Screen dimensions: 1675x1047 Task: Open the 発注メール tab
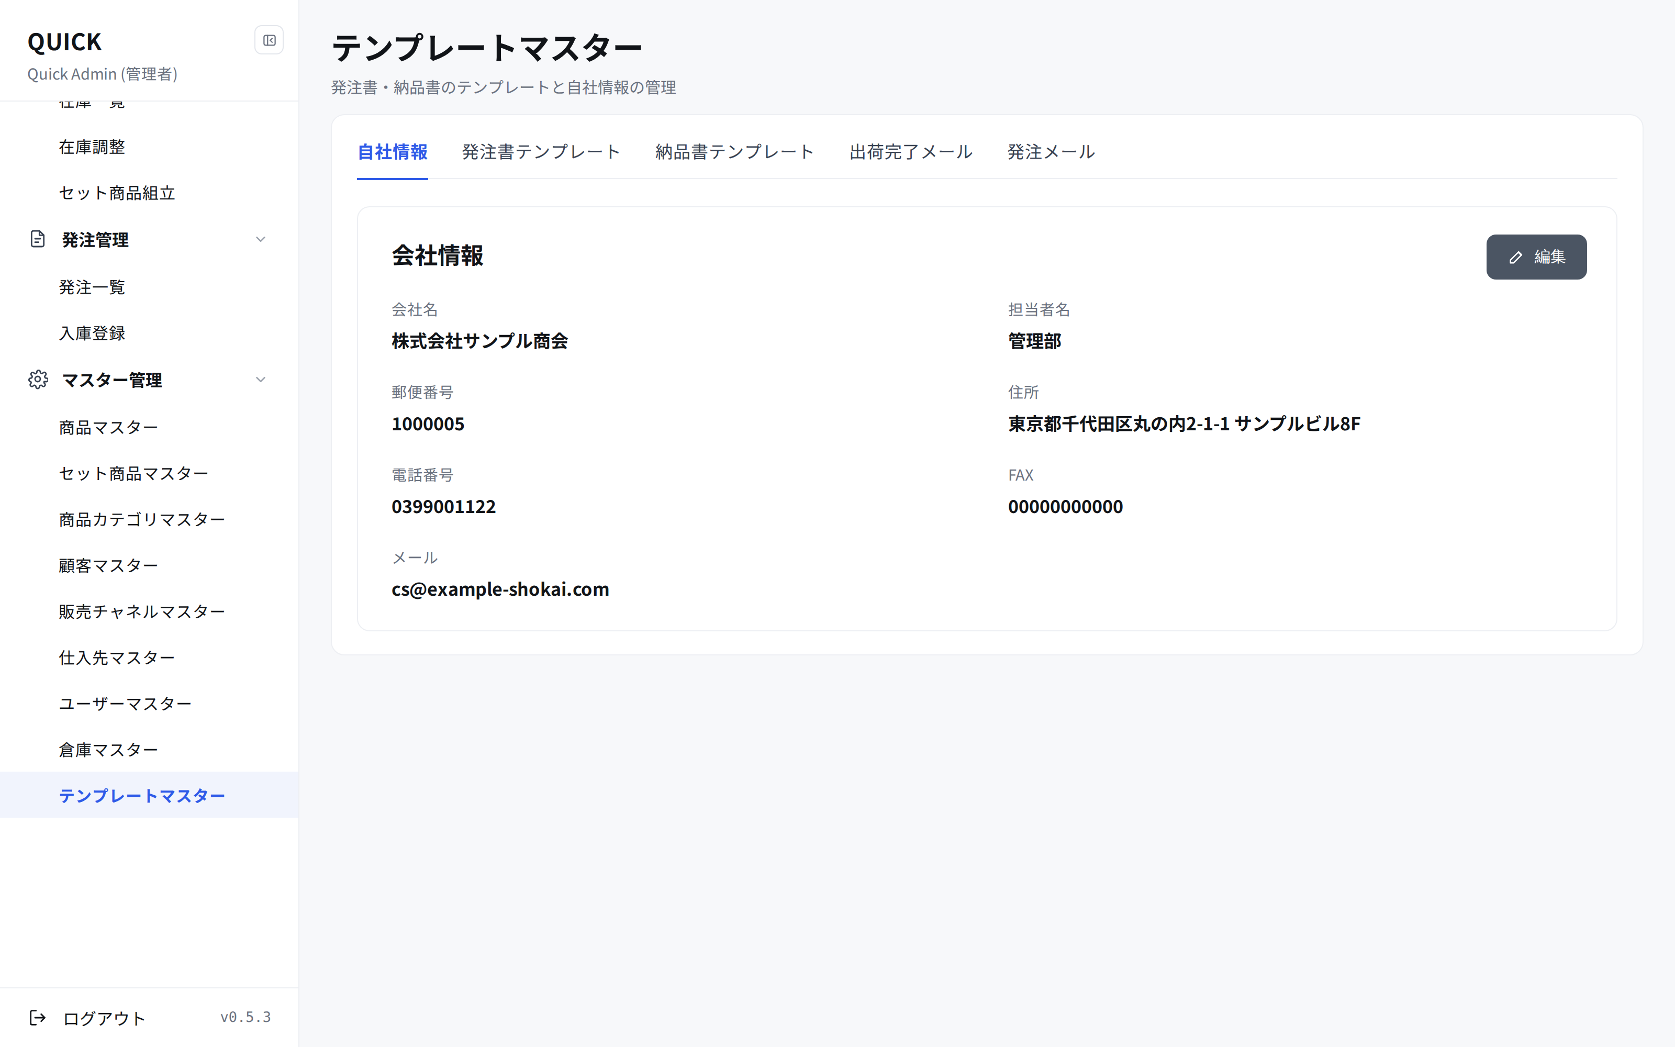(x=1051, y=152)
